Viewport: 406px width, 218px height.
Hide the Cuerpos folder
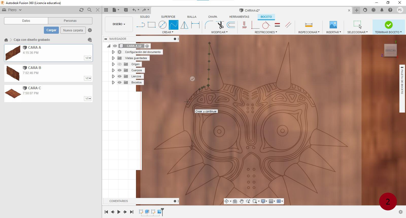[x=120, y=70]
